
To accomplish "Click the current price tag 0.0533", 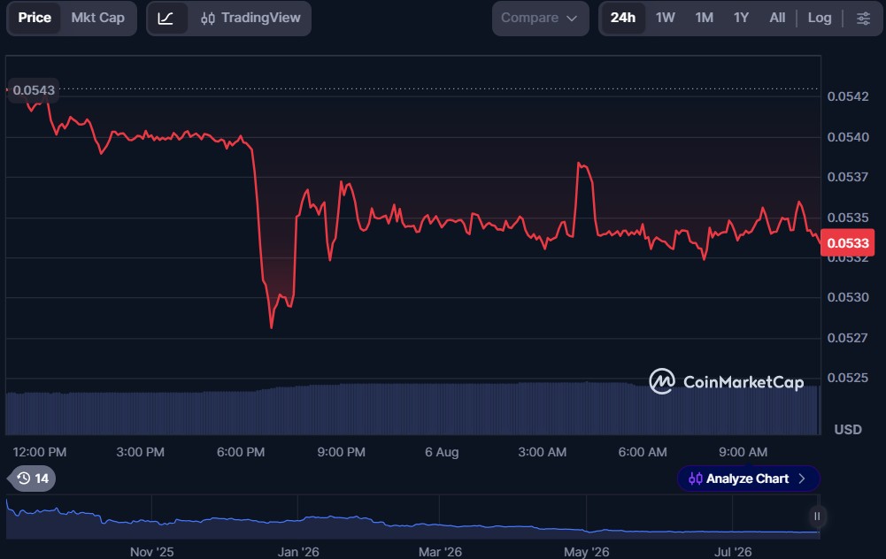I will click(x=847, y=243).
